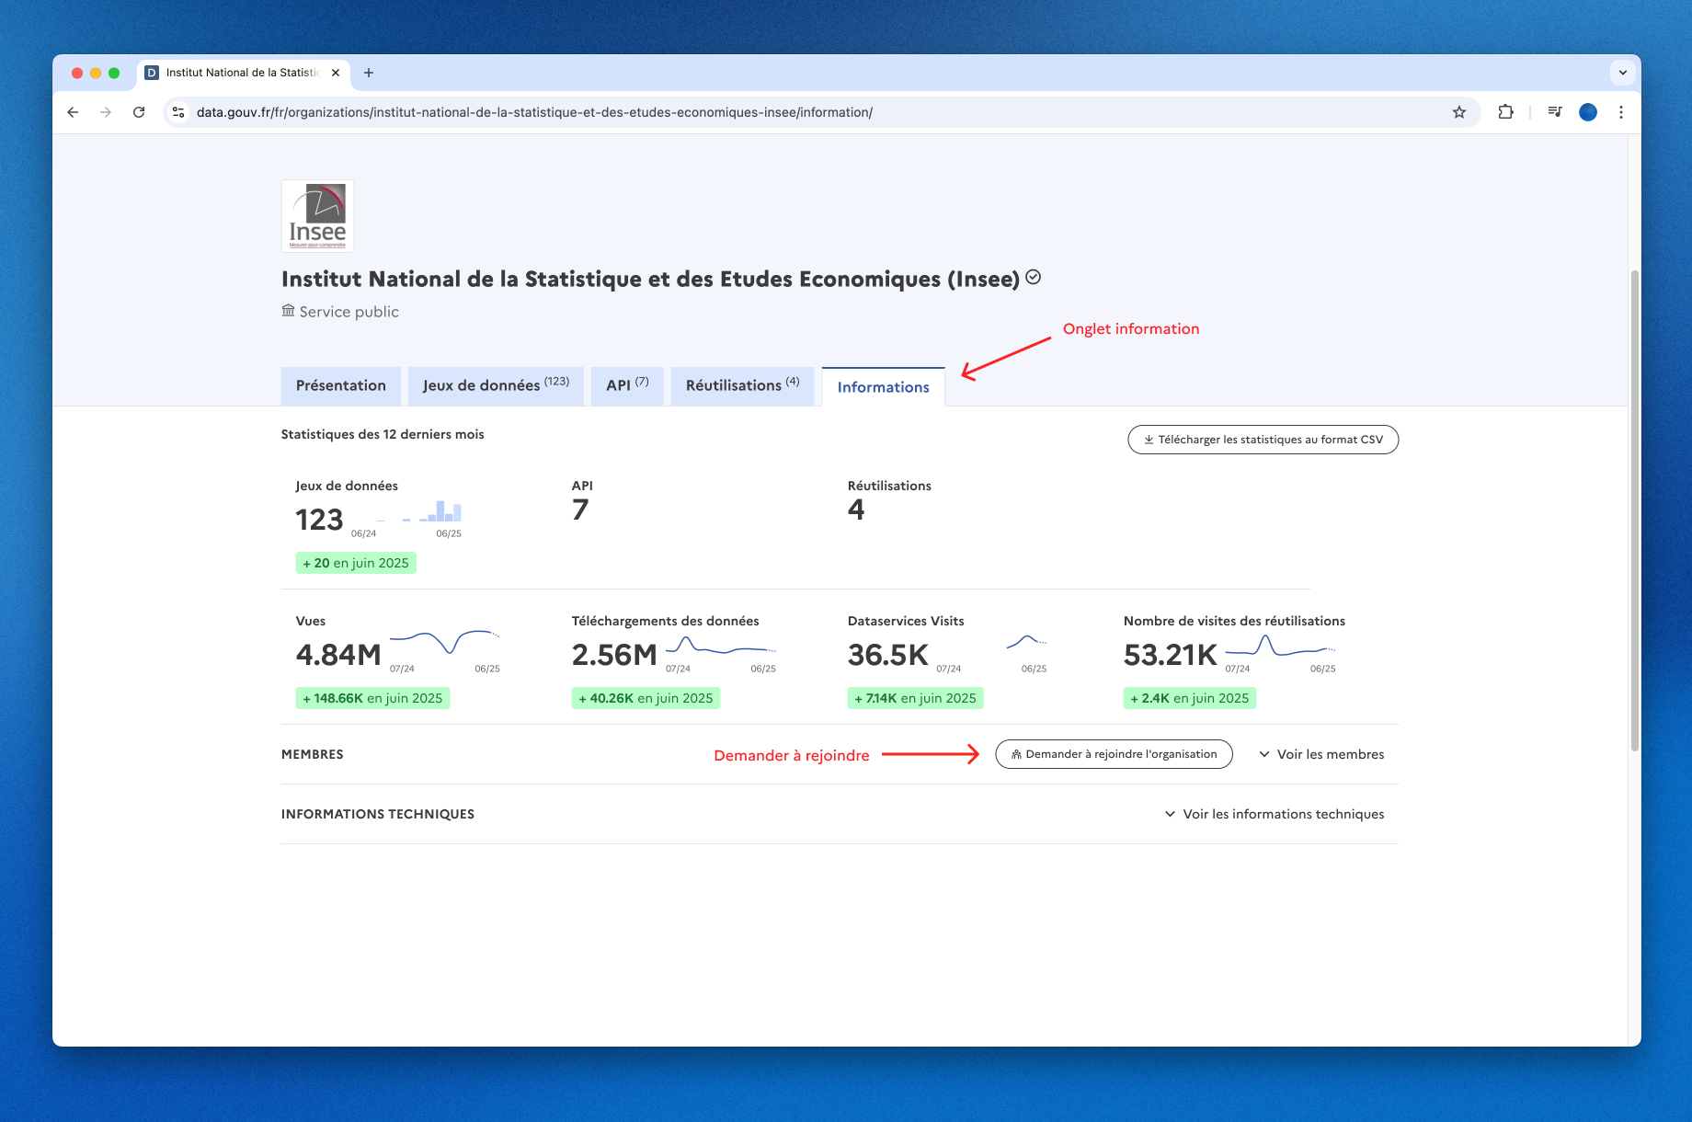This screenshot has width=1692, height=1122.
Task: Click Demander à rejoindre l'organisation button
Action: pos(1114,754)
